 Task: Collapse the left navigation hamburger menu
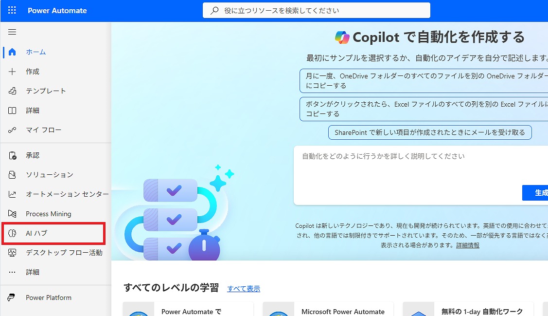(12, 32)
